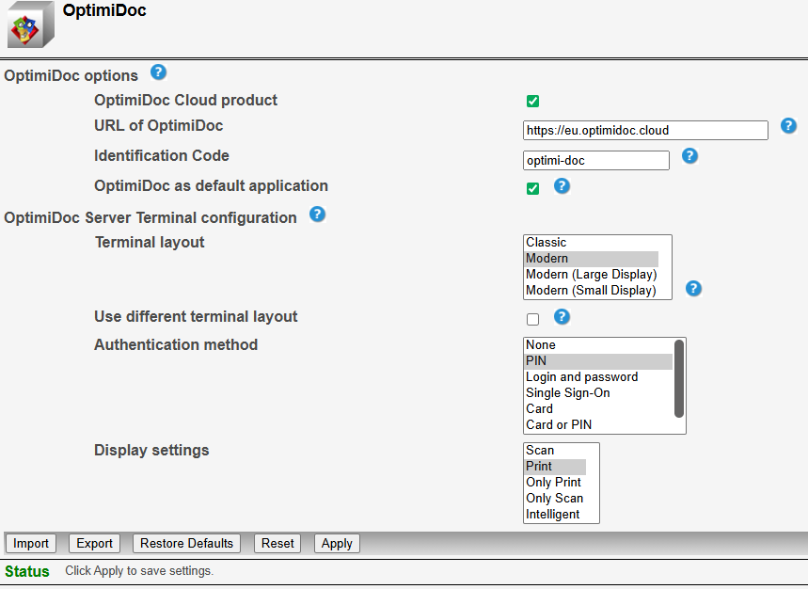This screenshot has width=808, height=589.
Task: Click help icon beside Identification Code field
Action: point(689,156)
